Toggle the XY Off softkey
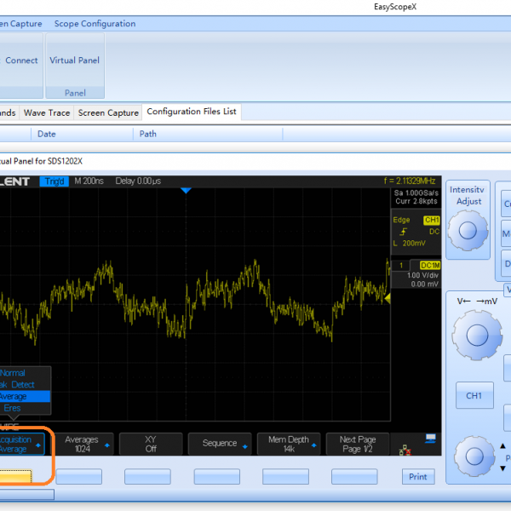 tap(150, 444)
